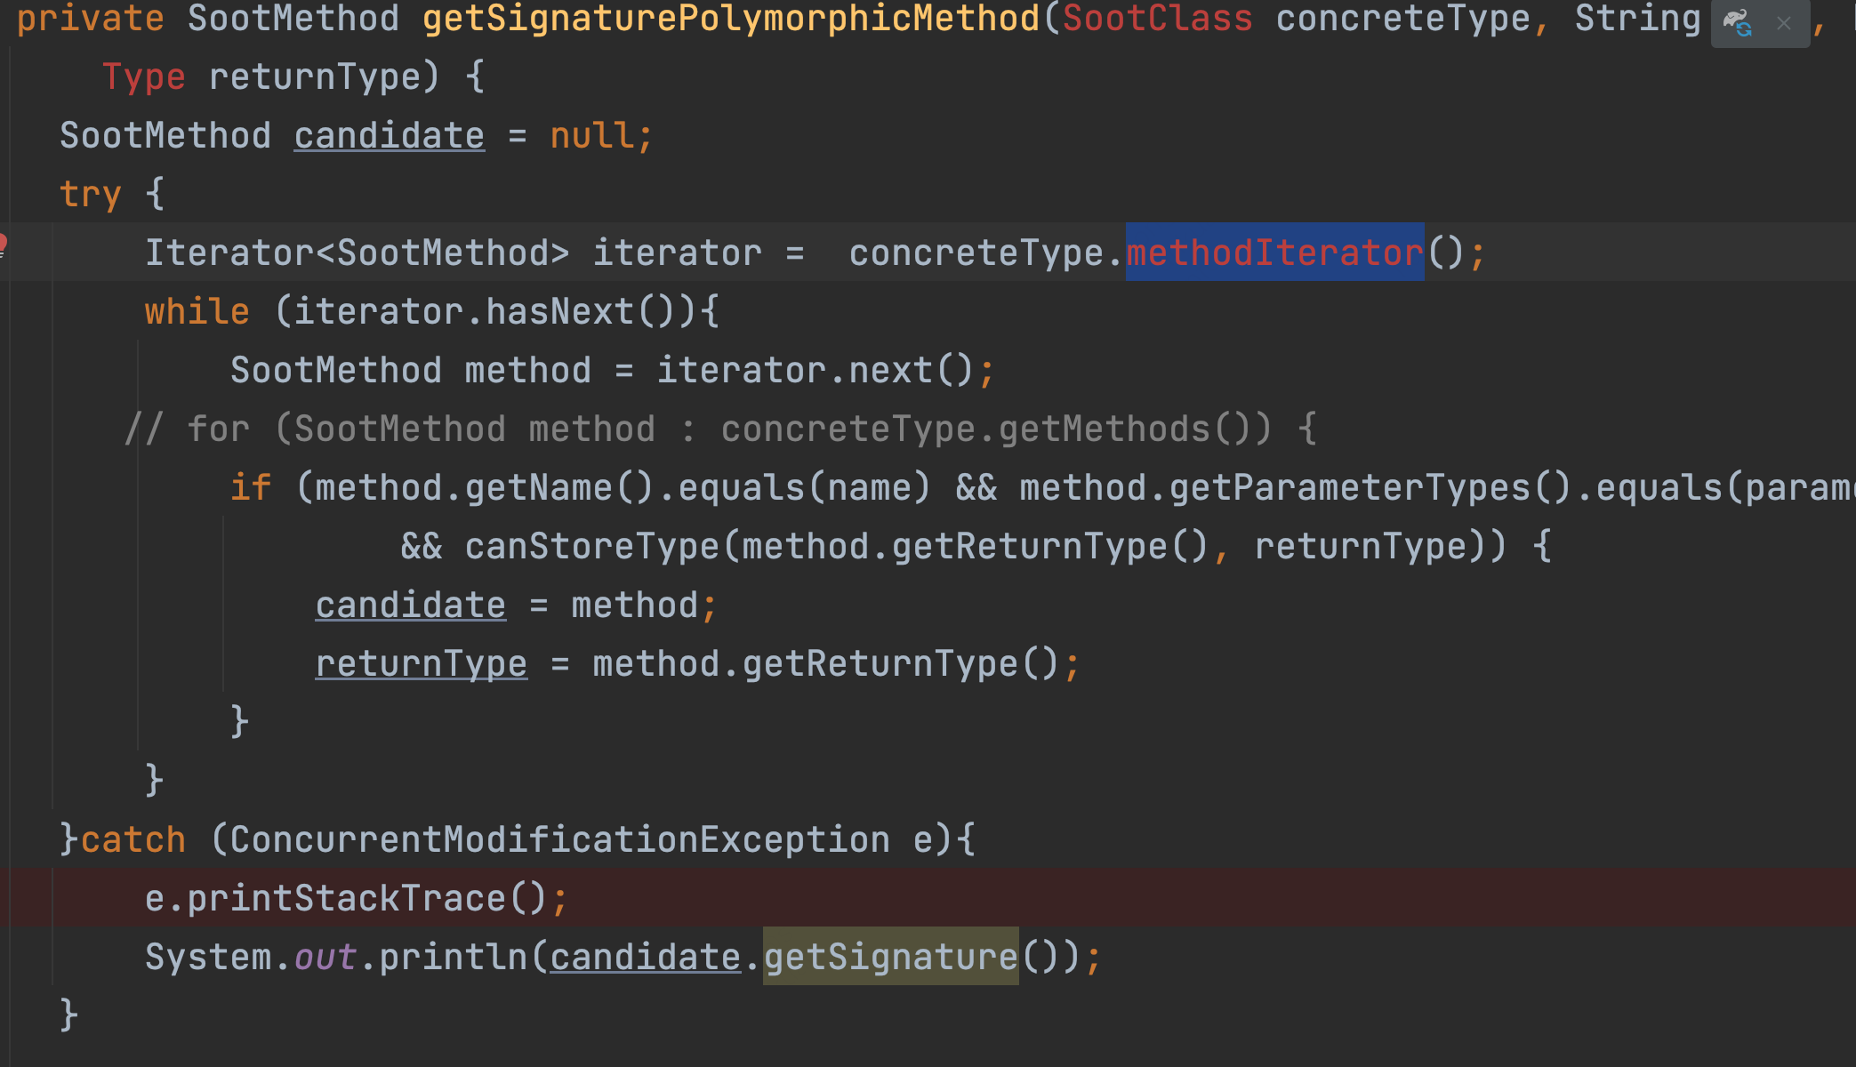Click the try keyword
1856x1067 pixels.
click(89, 193)
